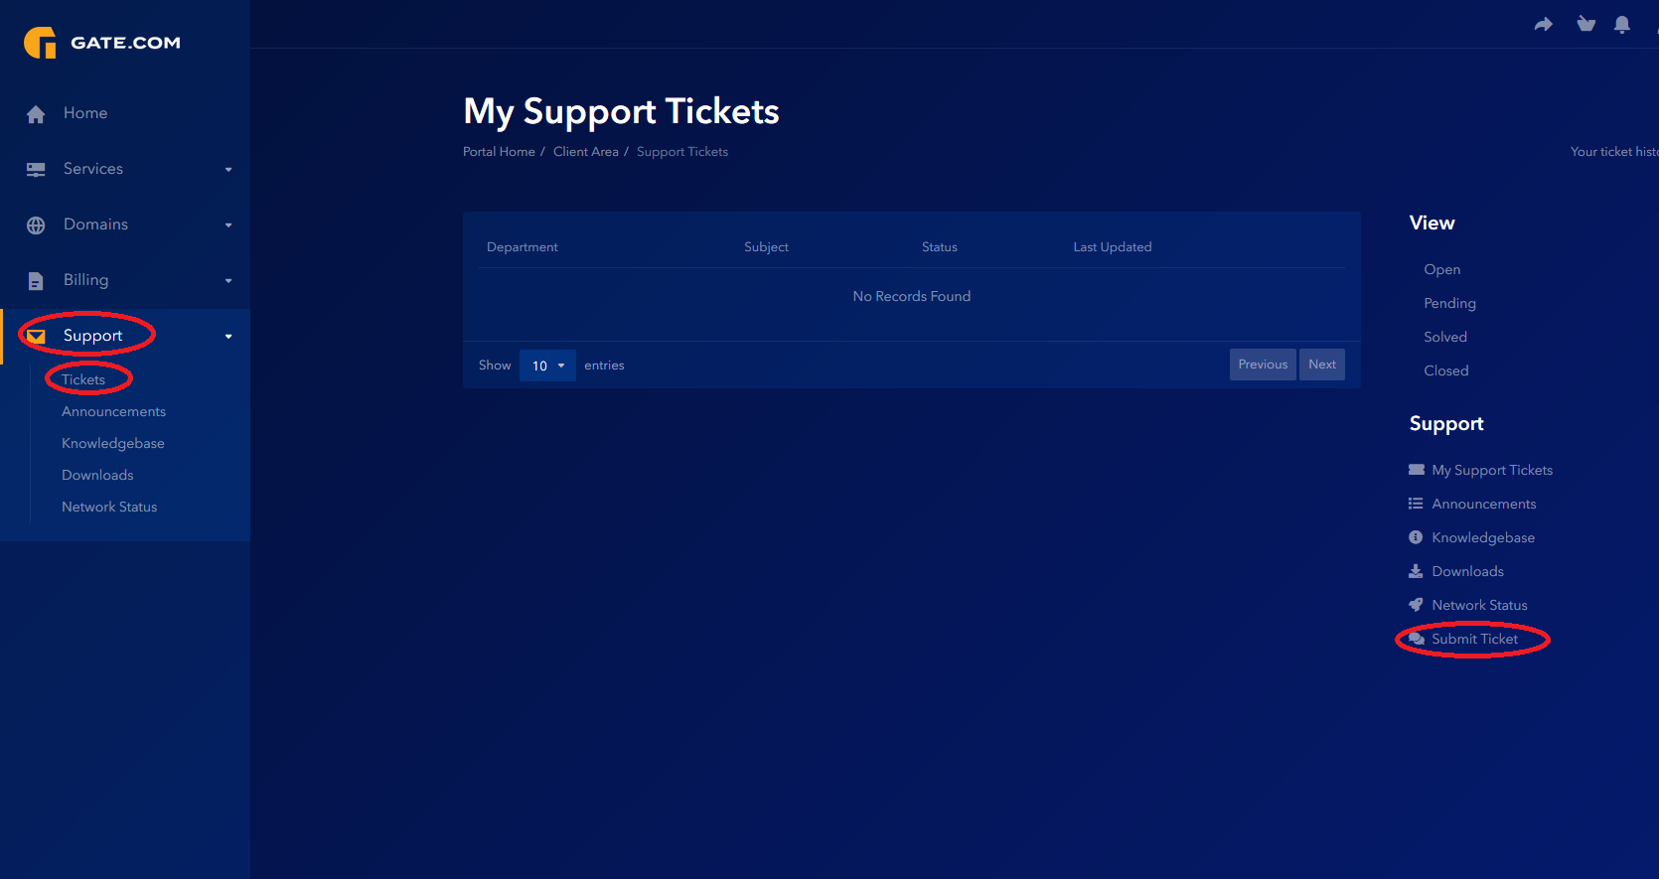
Task: Click the Next pagination button
Action: tap(1322, 365)
